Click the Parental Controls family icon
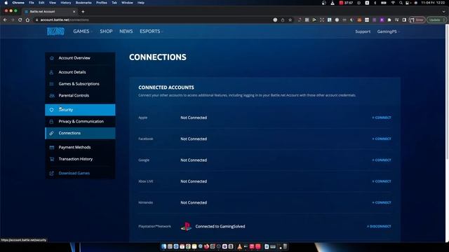449x252 pixels. click(x=51, y=95)
